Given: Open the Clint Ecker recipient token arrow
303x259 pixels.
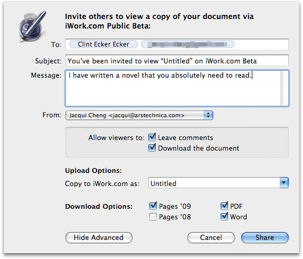Looking at the screenshot, I should pyautogui.click(x=134, y=44).
